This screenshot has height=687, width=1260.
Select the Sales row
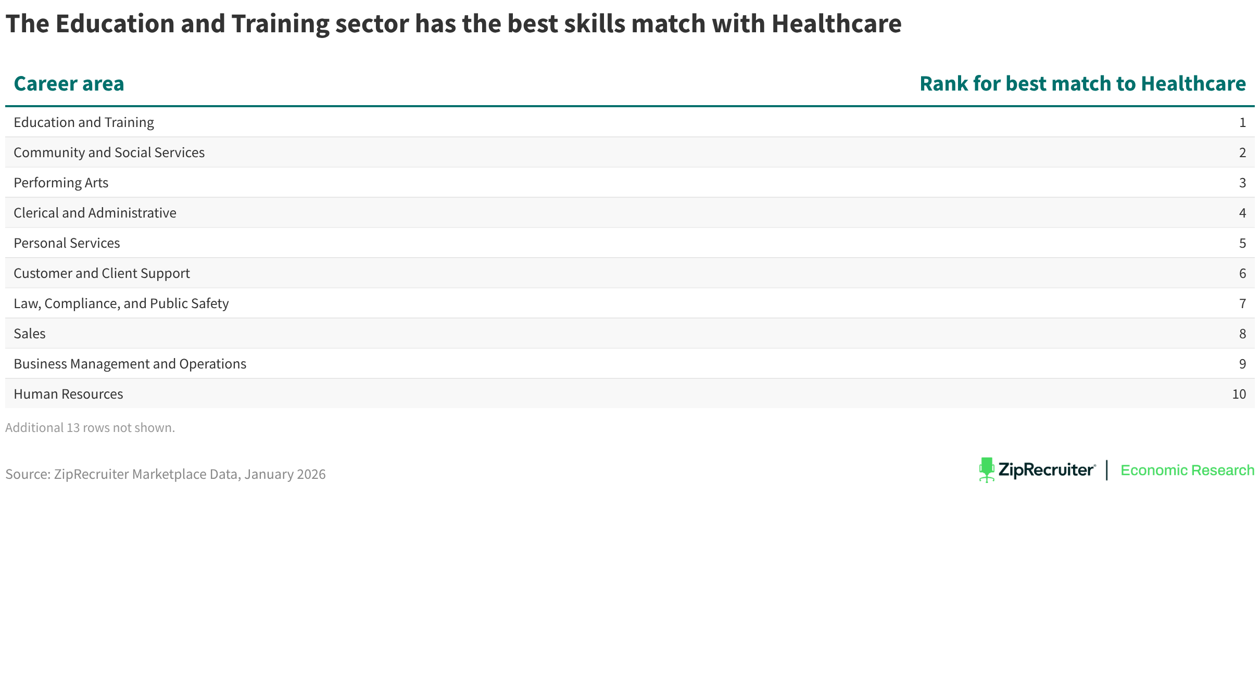coord(30,334)
